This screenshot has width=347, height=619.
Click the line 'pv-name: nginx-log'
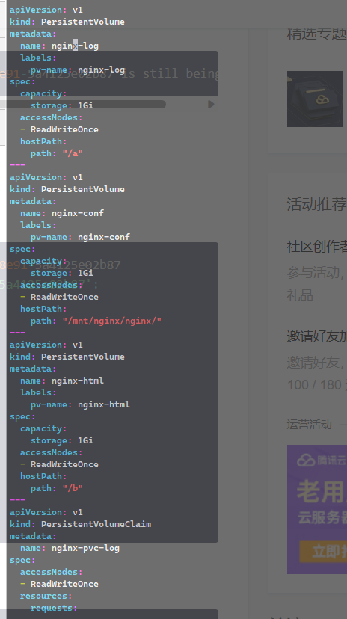coord(78,70)
